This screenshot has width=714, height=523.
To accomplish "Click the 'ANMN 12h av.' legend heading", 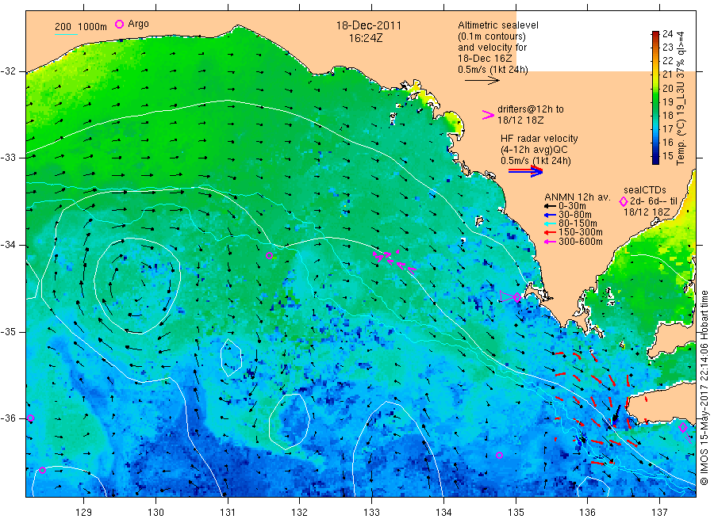I will point(577,197).
